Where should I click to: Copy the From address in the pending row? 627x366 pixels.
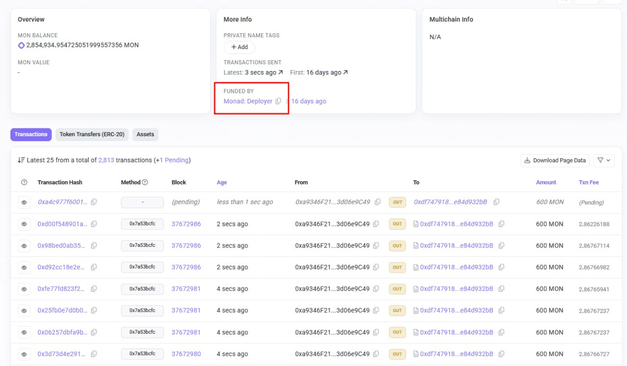[x=378, y=202]
